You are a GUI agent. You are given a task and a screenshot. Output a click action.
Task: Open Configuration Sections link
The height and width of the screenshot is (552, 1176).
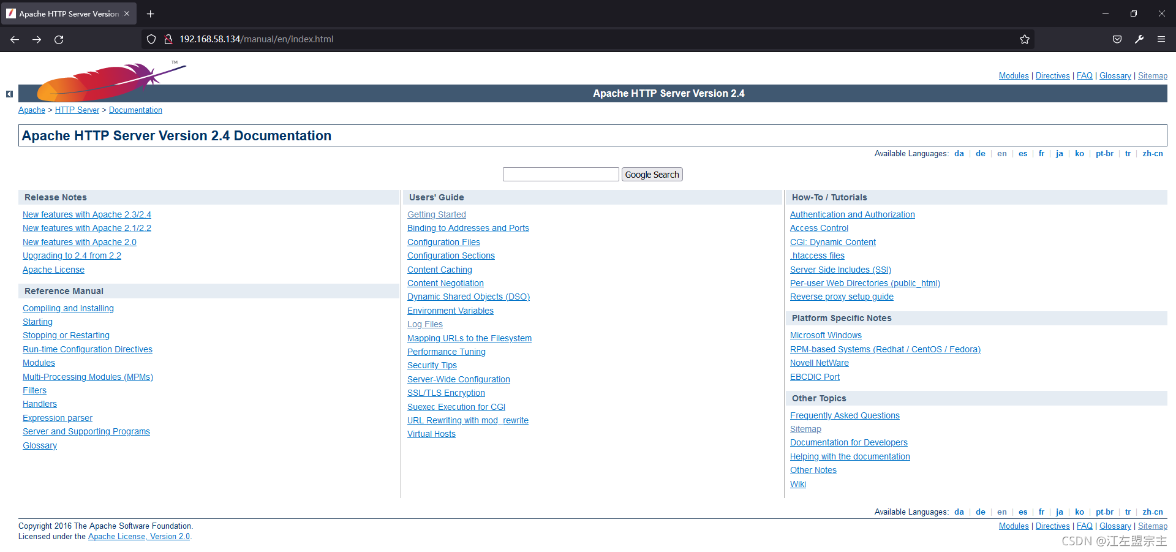451,255
